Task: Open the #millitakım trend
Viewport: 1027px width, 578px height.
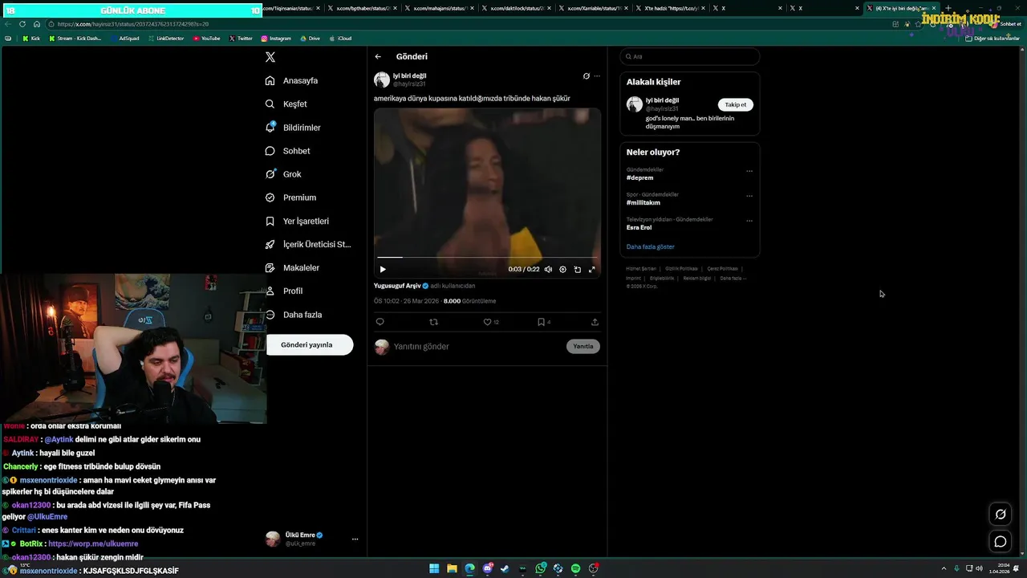Action: 643,203
